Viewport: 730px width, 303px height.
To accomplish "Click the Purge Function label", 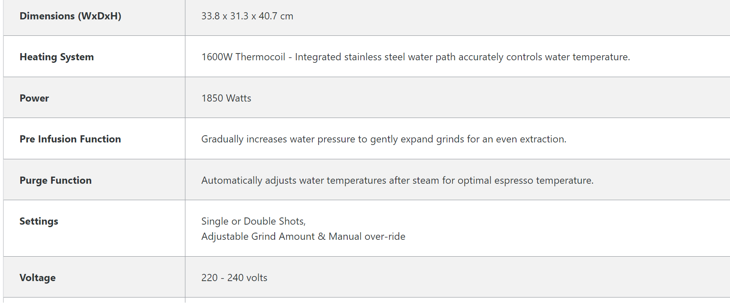I will (55, 180).
